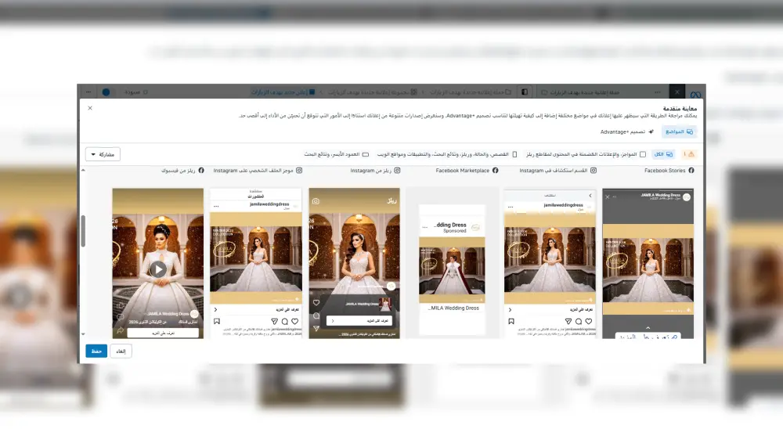Click the Facebook Stories ad image
Image resolution: width=783 pixels, height=447 pixels.
pos(648,270)
